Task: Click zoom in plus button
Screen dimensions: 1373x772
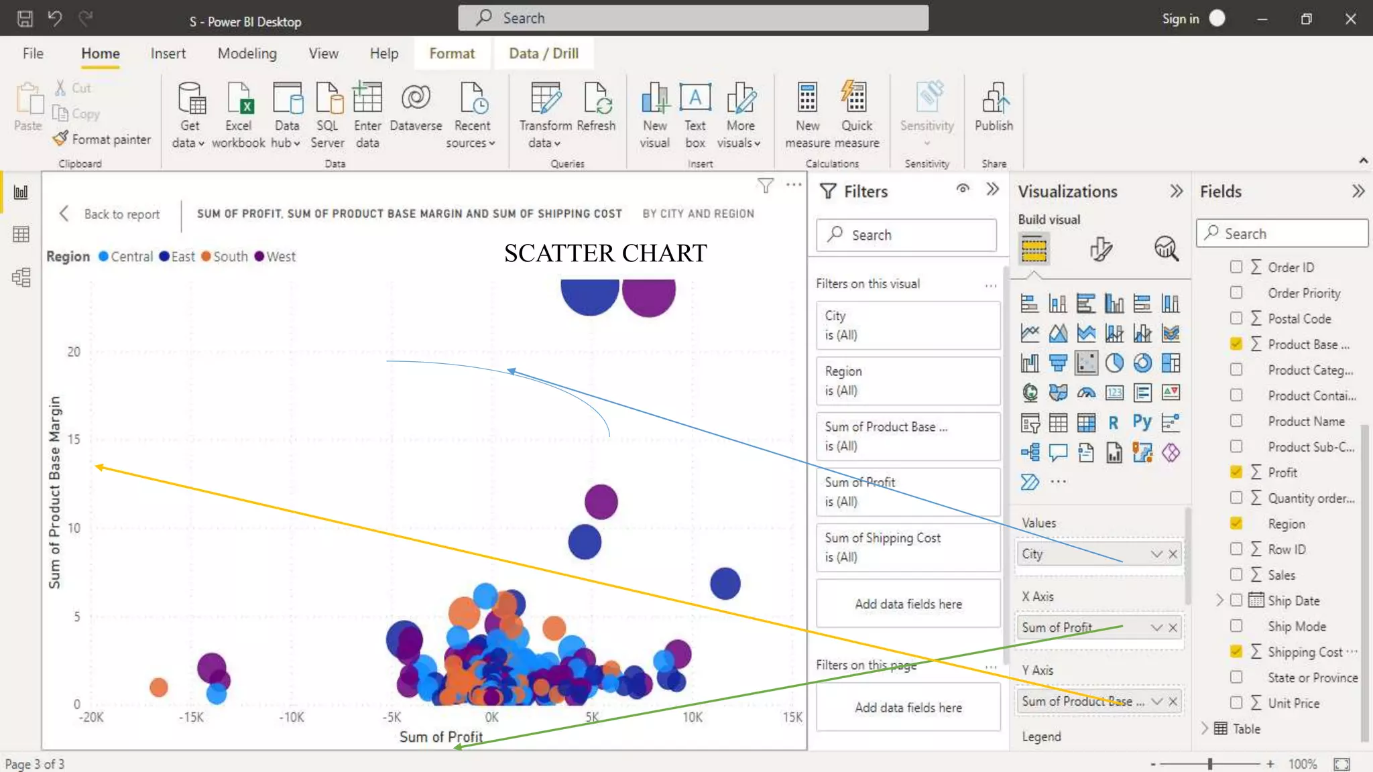Action: click(x=1270, y=763)
